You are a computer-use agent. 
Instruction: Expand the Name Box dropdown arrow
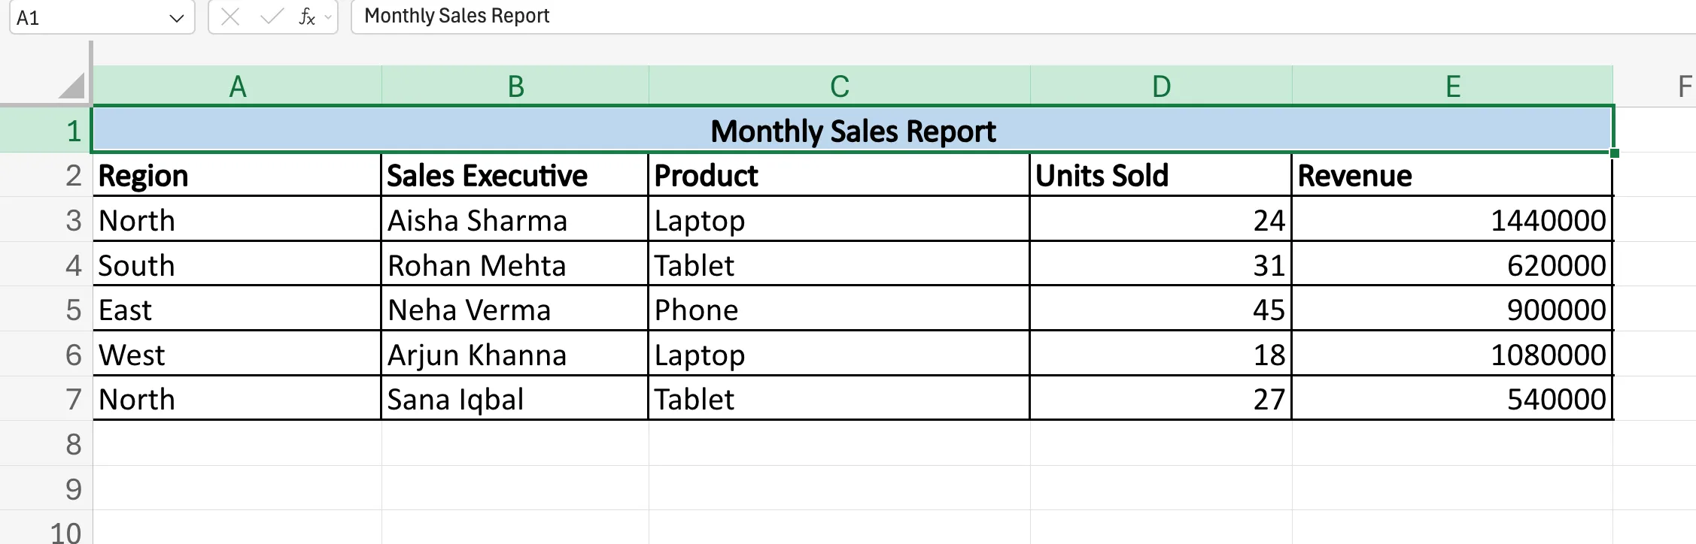(x=177, y=18)
